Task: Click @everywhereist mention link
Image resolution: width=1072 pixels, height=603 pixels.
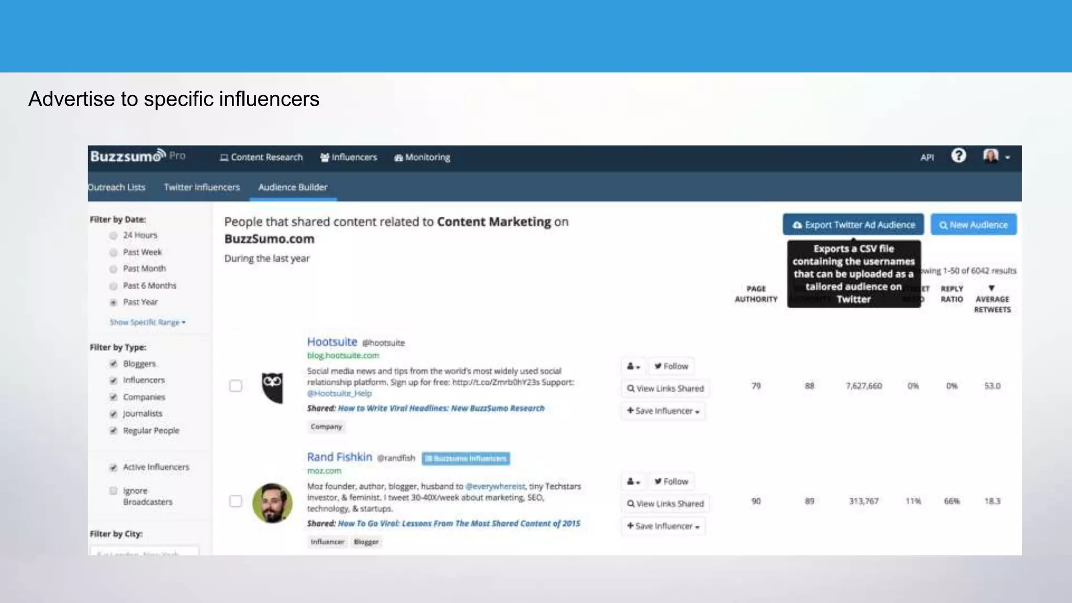Action: pos(495,486)
